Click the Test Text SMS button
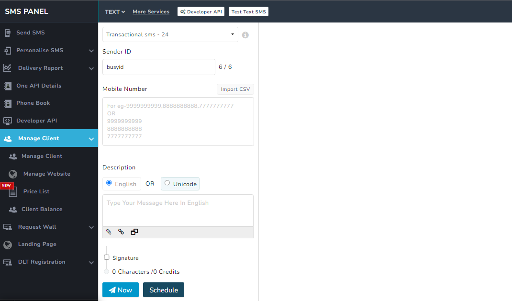This screenshot has width=512, height=301. pyautogui.click(x=248, y=12)
